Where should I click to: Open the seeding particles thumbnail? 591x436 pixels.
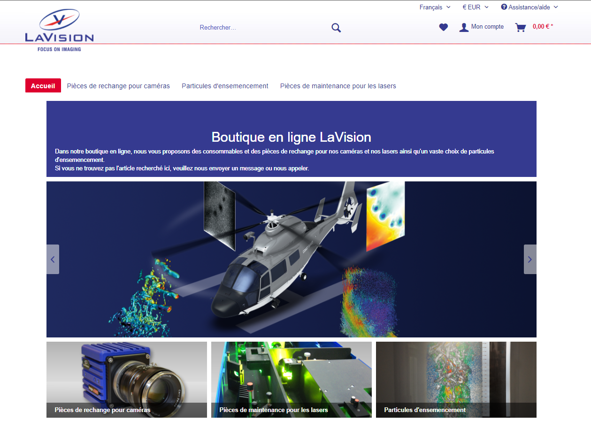pos(456,379)
